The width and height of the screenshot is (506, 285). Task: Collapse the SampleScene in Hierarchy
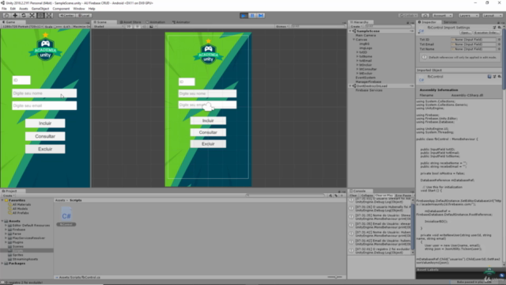[x=350, y=31]
